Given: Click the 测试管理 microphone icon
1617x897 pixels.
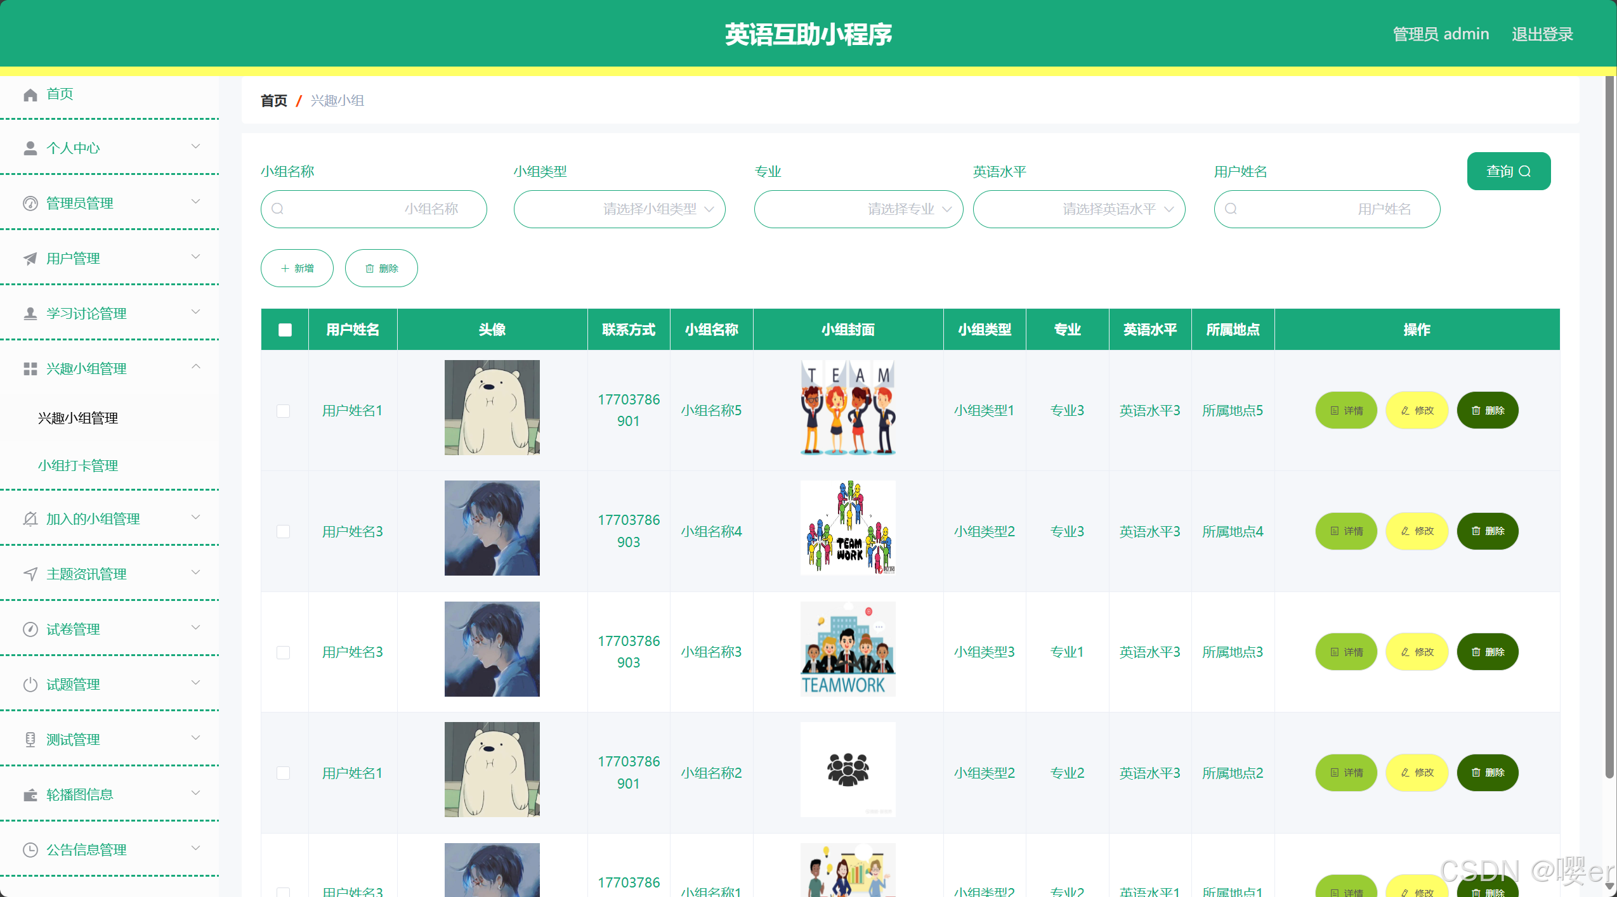Looking at the screenshot, I should [30, 740].
